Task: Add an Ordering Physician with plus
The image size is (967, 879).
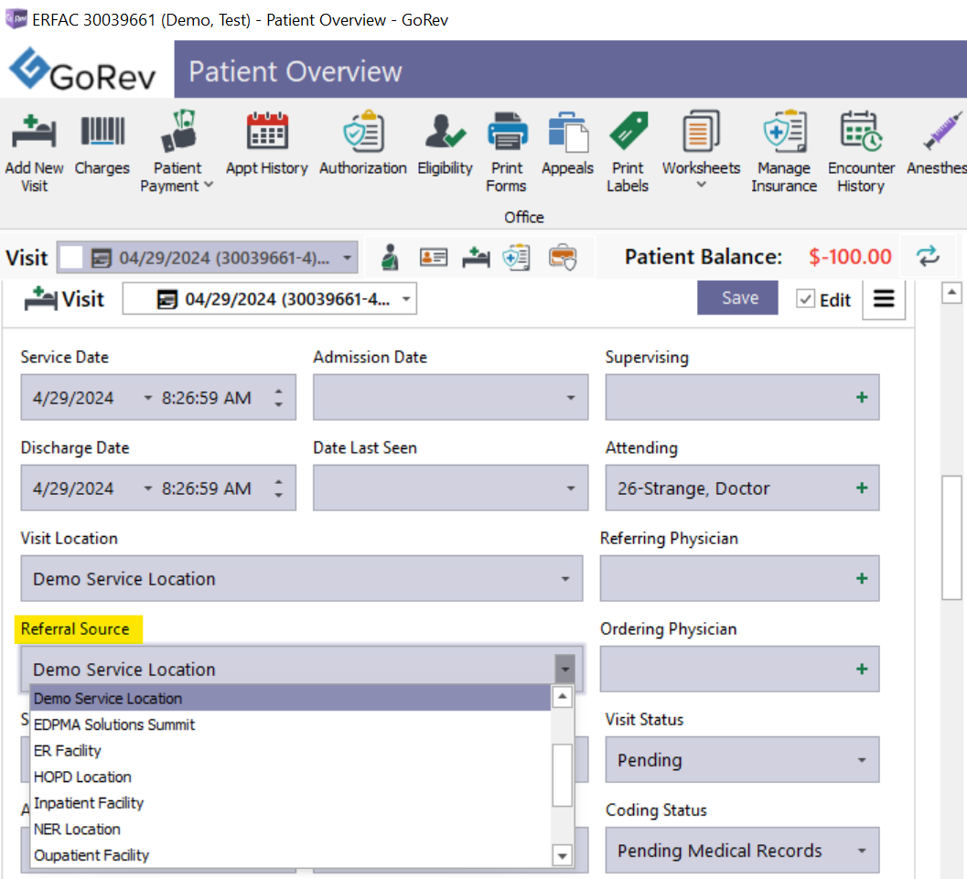Action: click(x=862, y=670)
